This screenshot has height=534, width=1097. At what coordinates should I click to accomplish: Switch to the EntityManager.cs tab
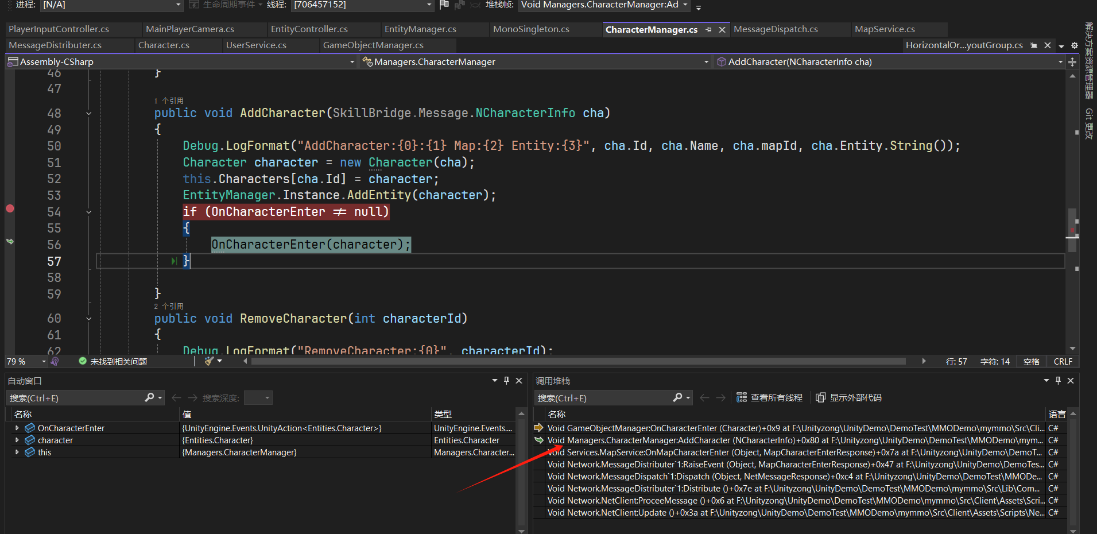pos(420,29)
